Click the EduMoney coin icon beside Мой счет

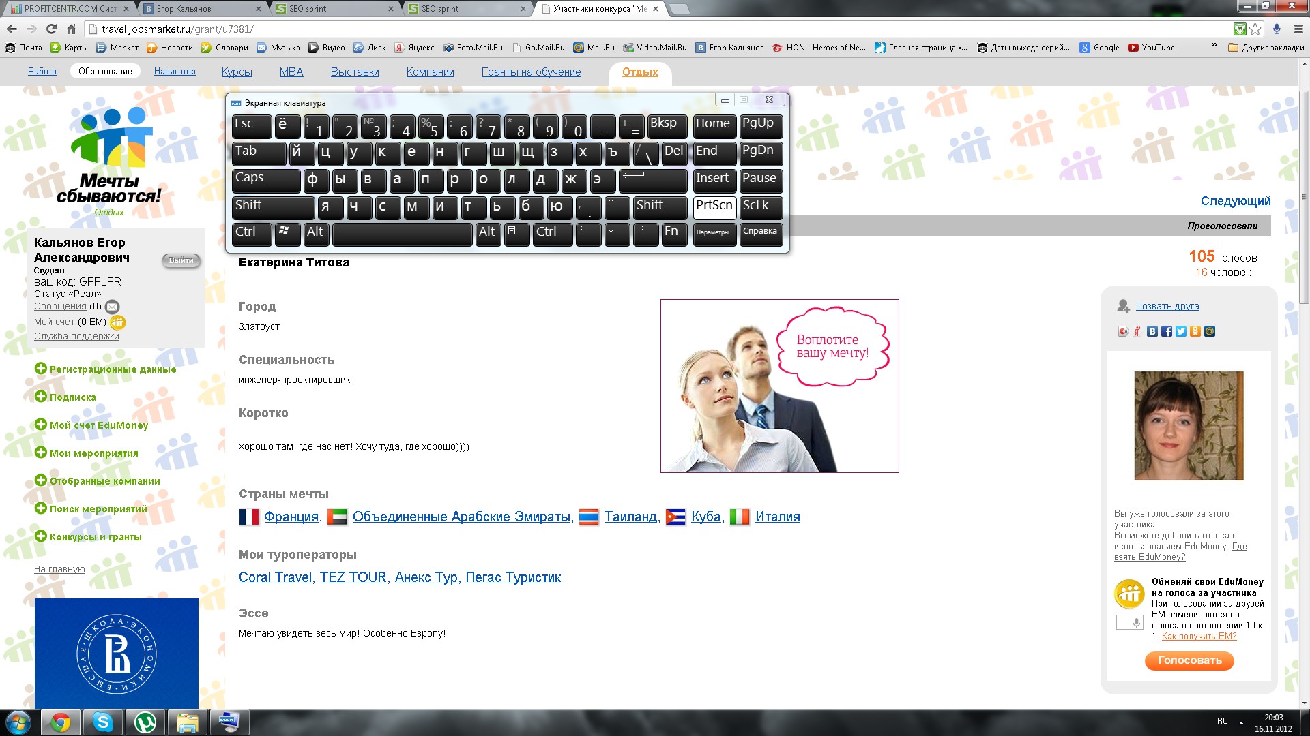tap(117, 322)
